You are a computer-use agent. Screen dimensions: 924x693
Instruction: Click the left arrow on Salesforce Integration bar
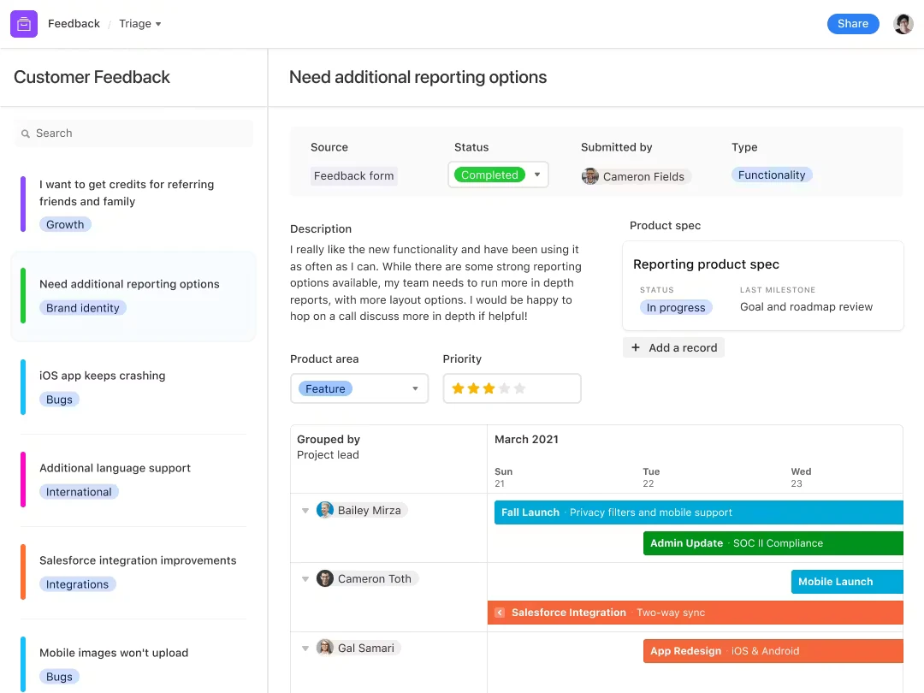[x=500, y=612]
